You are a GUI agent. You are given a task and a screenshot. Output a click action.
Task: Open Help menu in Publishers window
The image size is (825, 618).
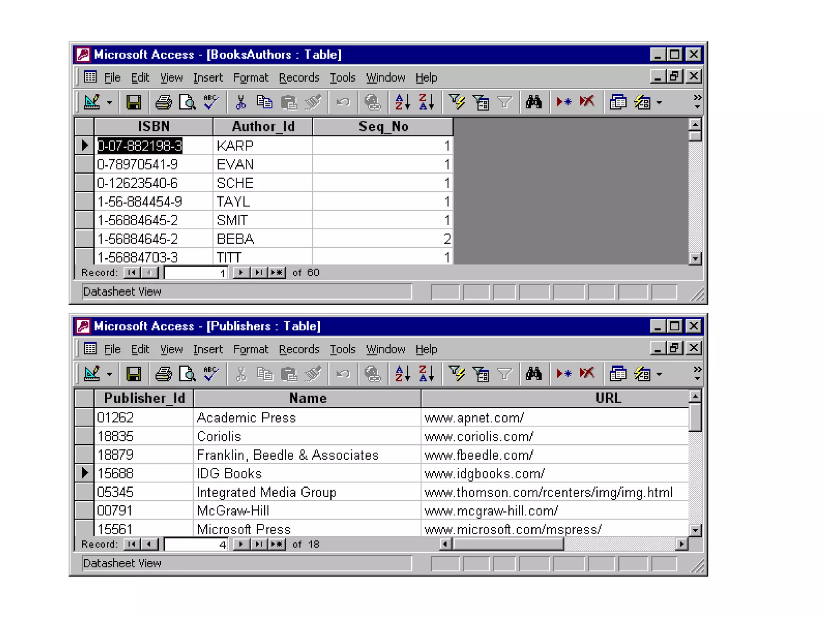(426, 349)
